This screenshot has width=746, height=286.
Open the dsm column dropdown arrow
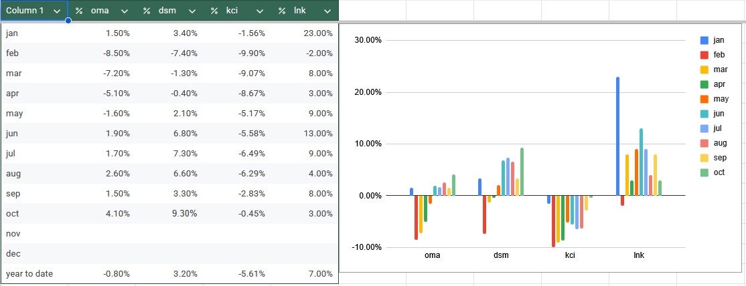pos(192,11)
